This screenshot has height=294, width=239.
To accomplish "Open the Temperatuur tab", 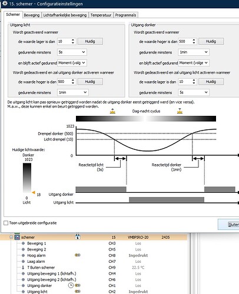I will pos(101,15).
